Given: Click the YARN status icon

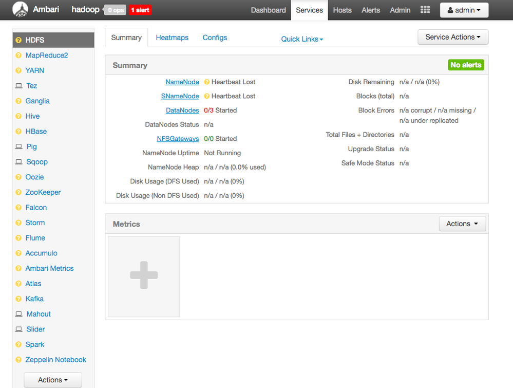Looking at the screenshot, I should tap(18, 70).
